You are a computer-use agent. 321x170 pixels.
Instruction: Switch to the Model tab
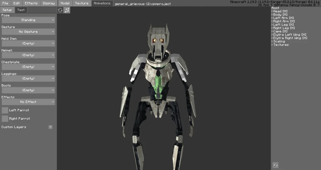click(65, 3)
